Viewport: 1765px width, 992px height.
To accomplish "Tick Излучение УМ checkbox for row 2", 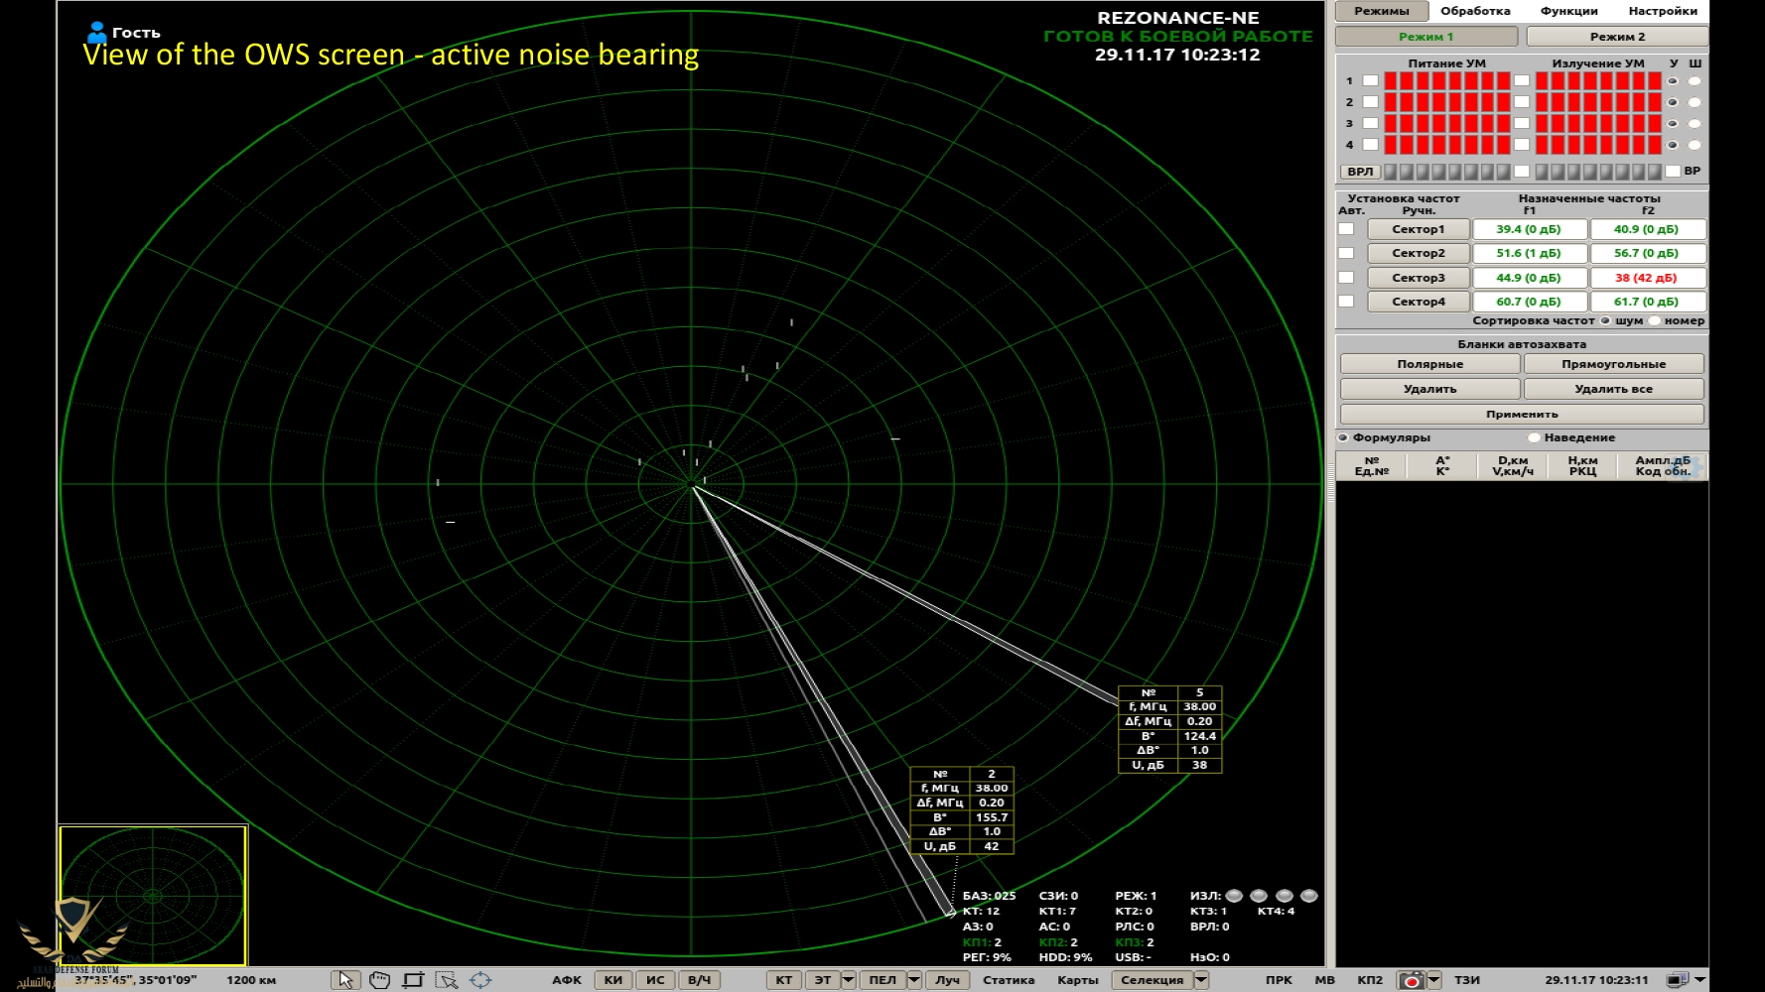I will [1522, 102].
